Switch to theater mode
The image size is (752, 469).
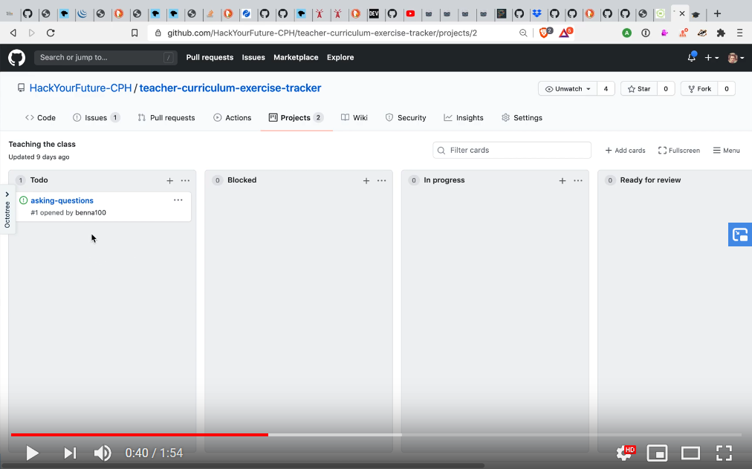click(x=690, y=453)
